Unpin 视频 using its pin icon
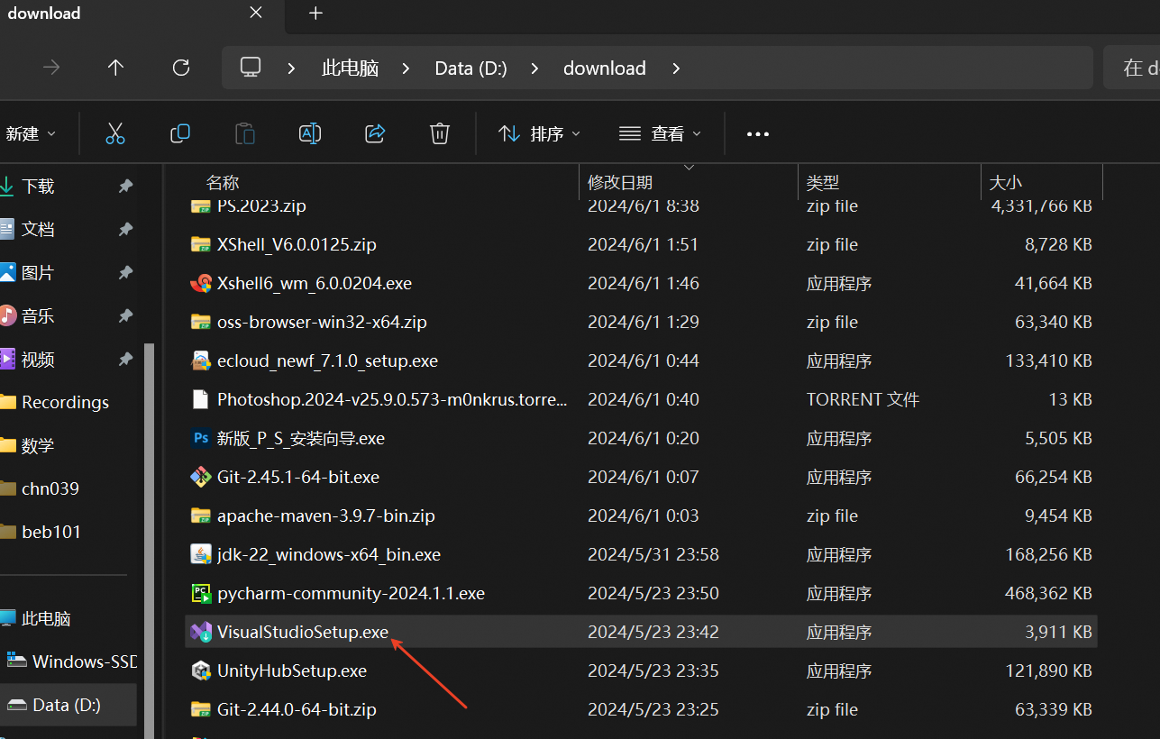This screenshot has width=1160, height=739. [x=125, y=359]
